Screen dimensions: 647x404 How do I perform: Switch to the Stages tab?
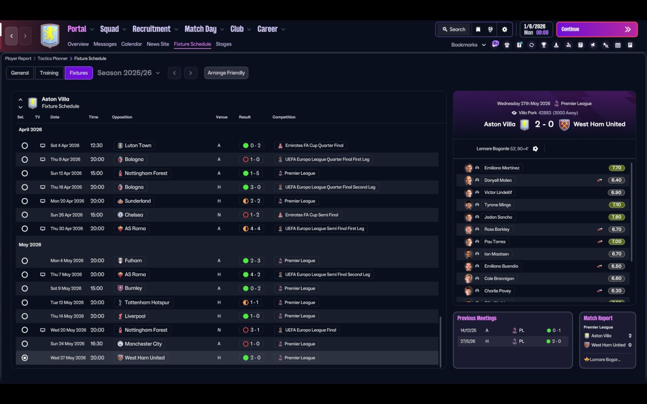click(223, 44)
